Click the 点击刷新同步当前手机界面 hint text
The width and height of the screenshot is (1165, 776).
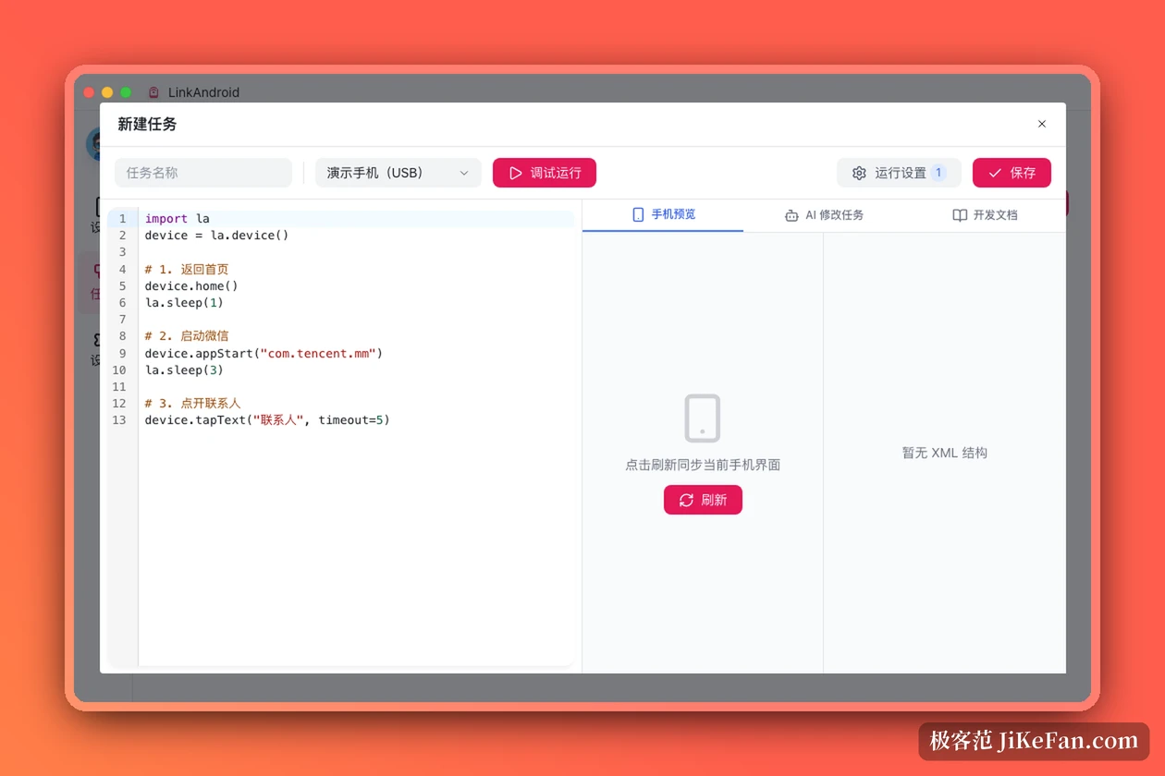click(x=703, y=465)
